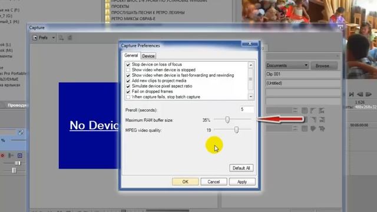Select the (M:) drive in explorer tree
Image resolution: width=377 pixels, height=212 pixels.
click(6, 51)
